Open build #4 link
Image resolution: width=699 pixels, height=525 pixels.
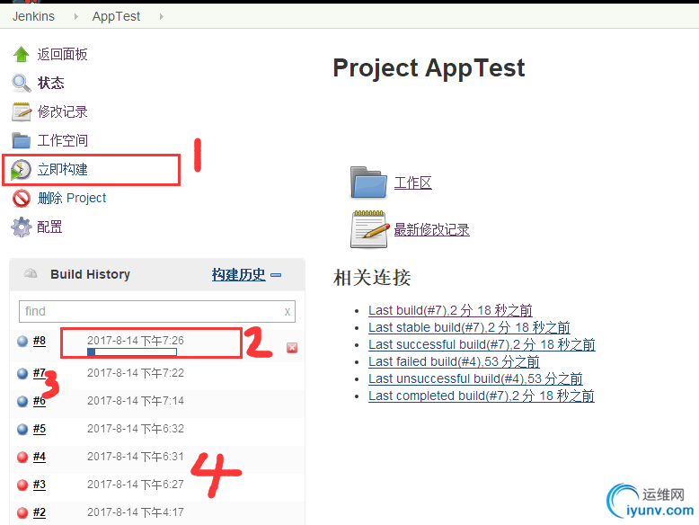click(40, 457)
